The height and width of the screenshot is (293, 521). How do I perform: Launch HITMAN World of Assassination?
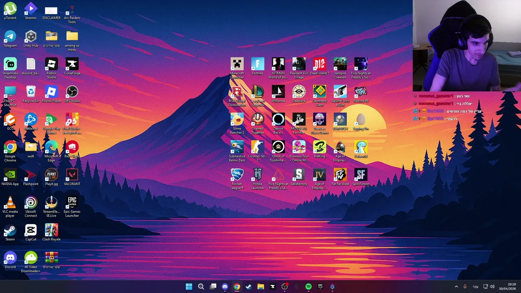tap(278, 68)
